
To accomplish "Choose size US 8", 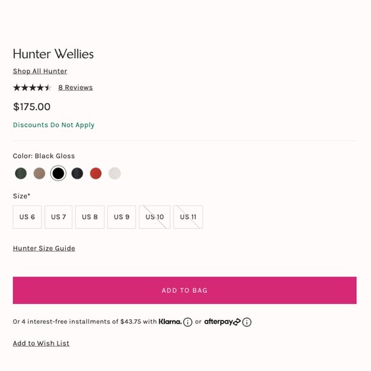I will (x=90, y=217).
